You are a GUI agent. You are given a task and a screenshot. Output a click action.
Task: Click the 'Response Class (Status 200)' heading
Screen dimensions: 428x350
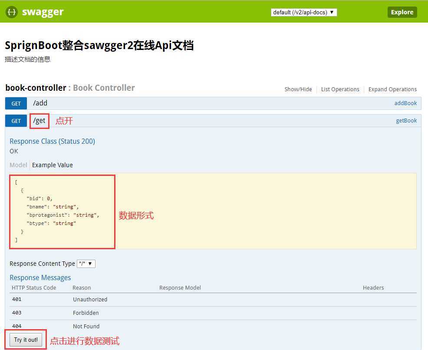tap(53, 141)
